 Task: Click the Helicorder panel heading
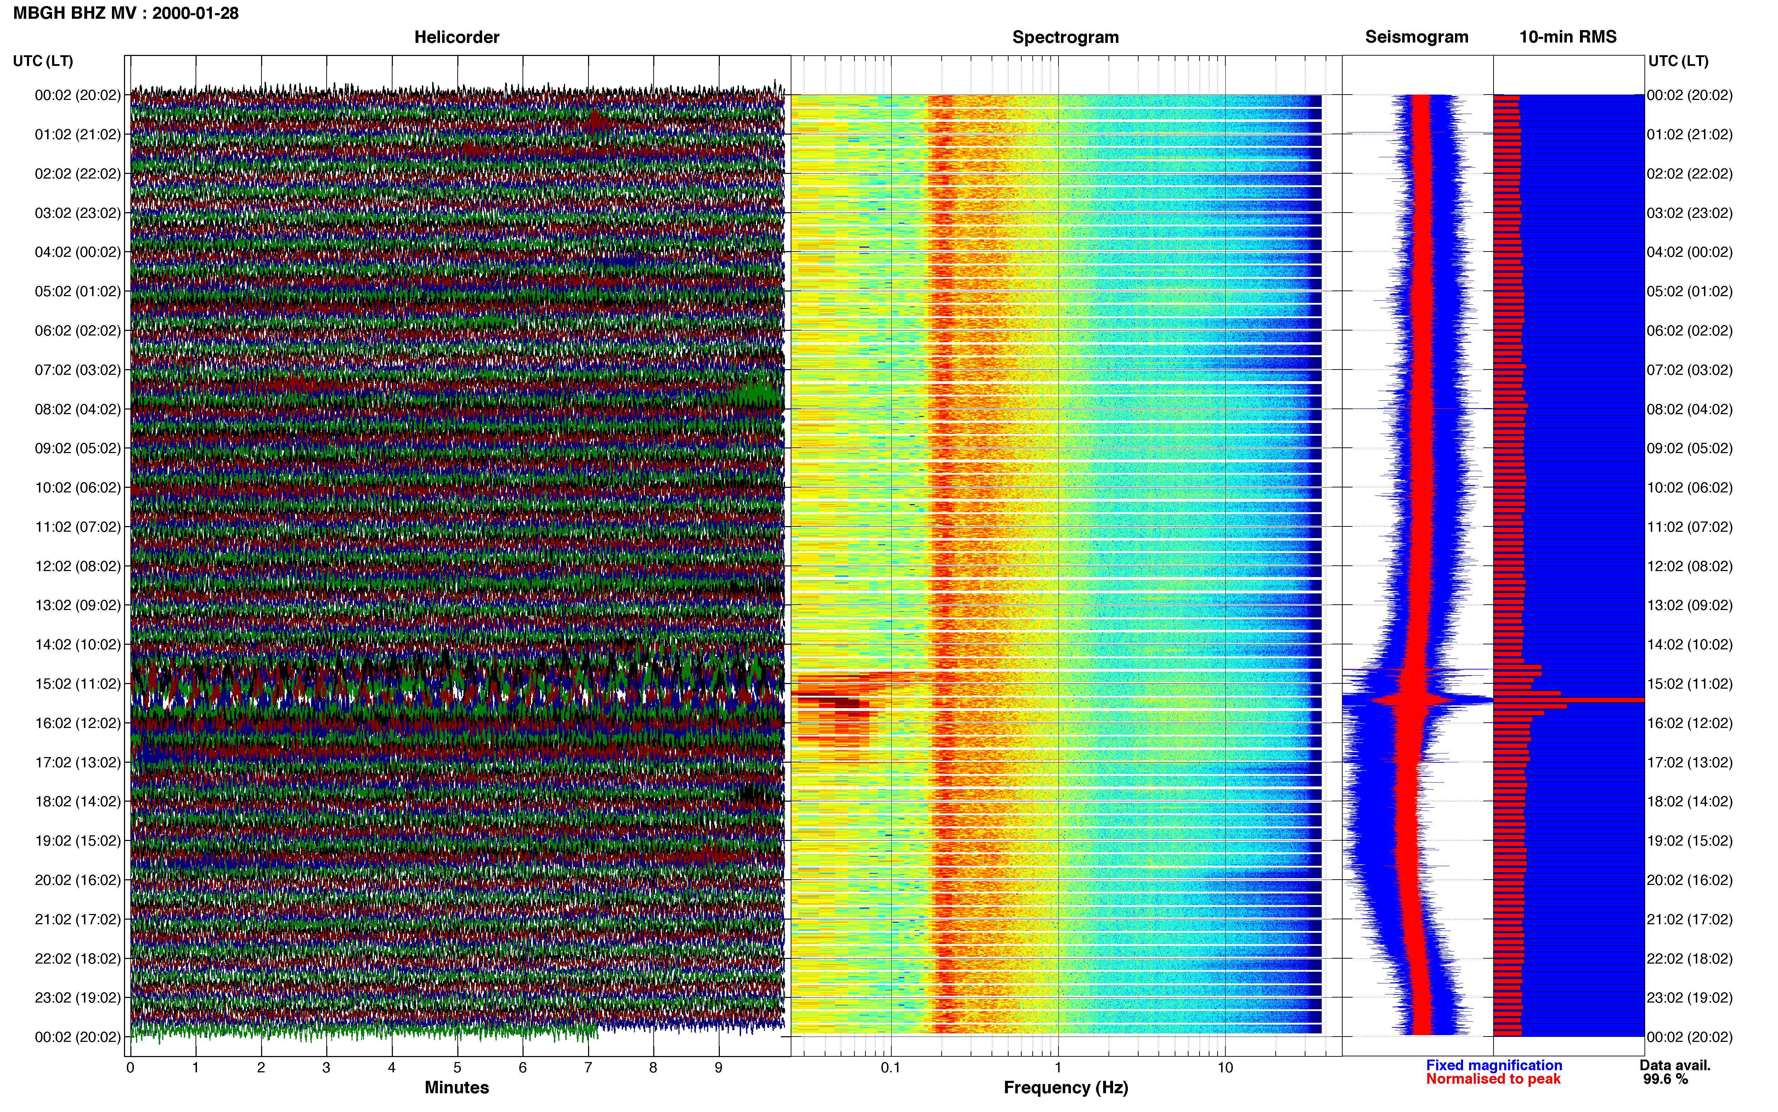(x=457, y=37)
